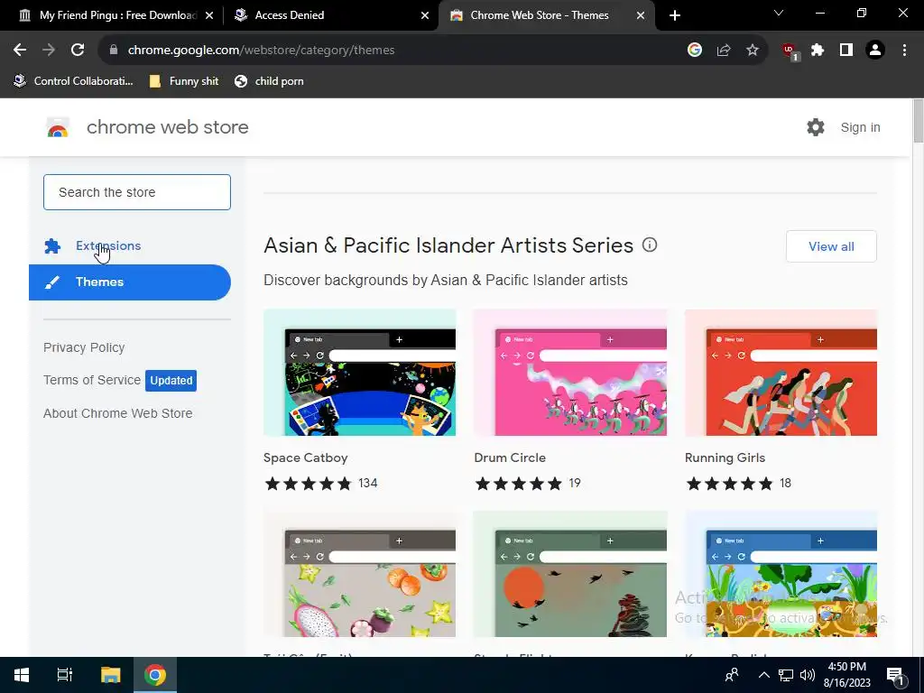Share this page via share icon

(724, 51)
